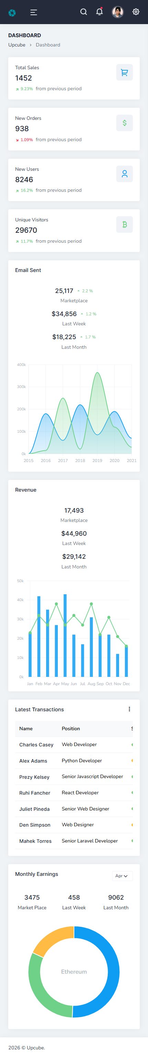148x1058 pixels.
Task: Click the 9.23% growth indicator
Action: point(24,89)
